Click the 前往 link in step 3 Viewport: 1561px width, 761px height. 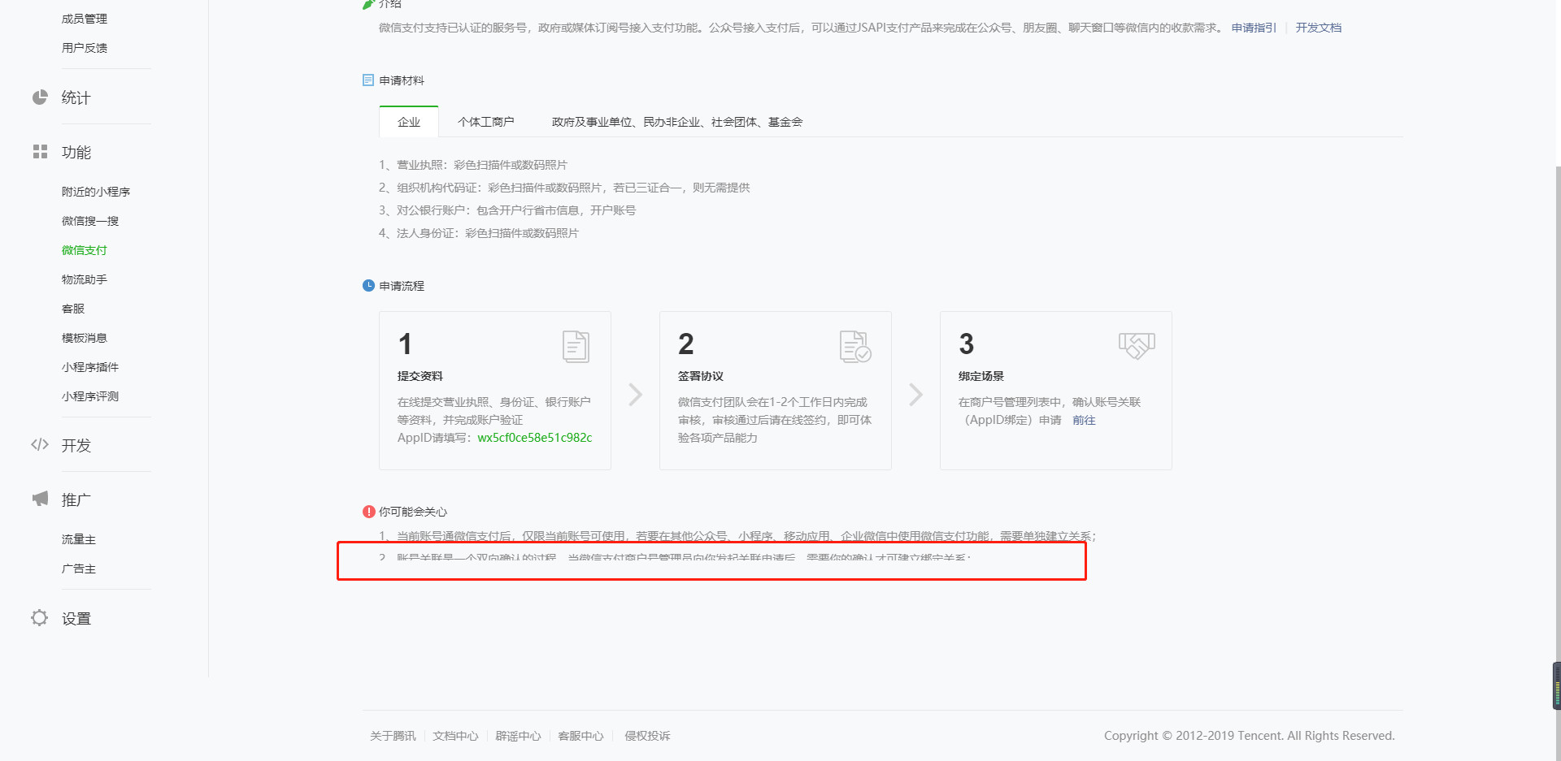pyautogui.click(x=1084, y=420)
